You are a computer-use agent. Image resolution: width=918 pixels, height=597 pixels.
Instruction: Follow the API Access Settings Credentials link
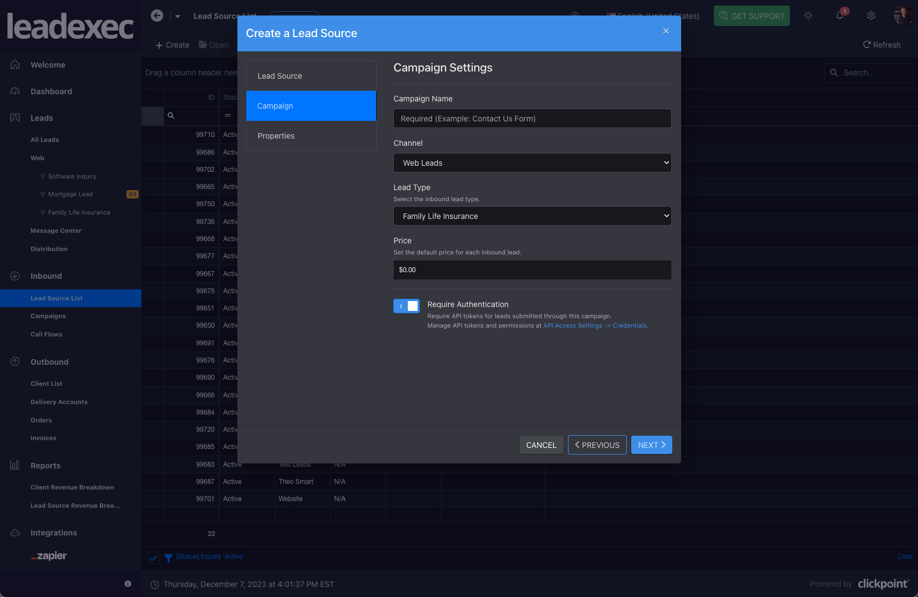point(595,326)
